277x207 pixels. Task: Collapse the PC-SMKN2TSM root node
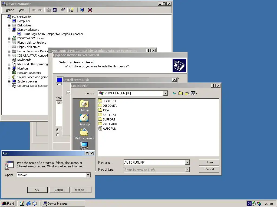(4, 17)
